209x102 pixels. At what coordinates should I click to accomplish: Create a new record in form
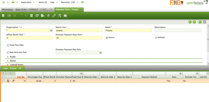[x=3, y=16]
